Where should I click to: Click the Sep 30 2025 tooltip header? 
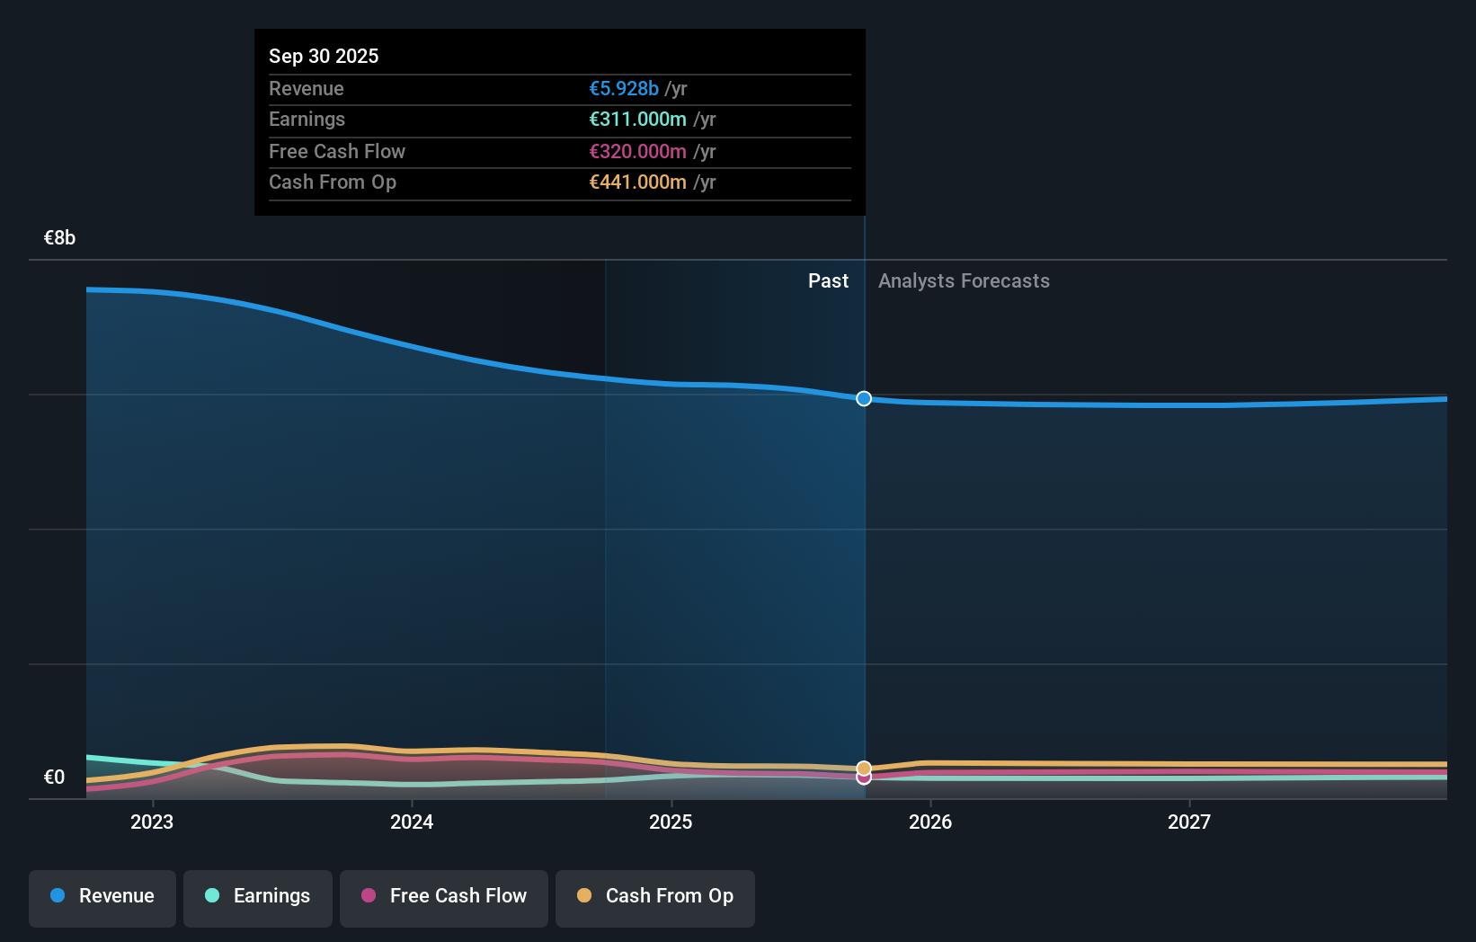click(x=324, y=56)
